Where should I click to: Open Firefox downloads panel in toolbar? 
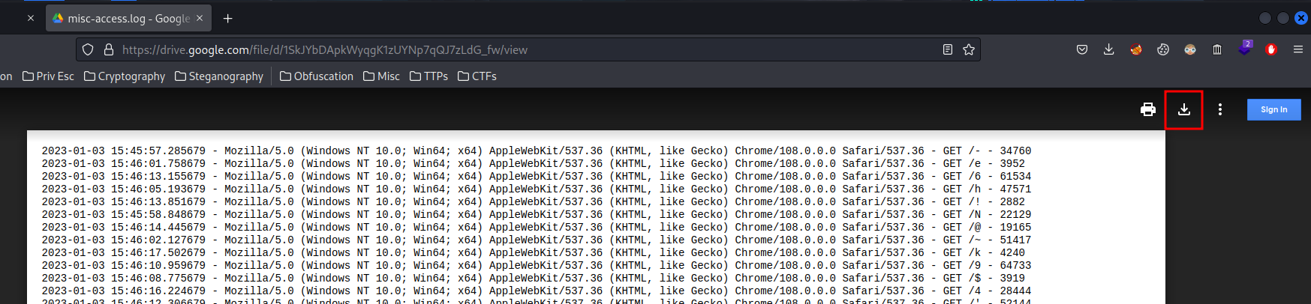[1109, 49]
